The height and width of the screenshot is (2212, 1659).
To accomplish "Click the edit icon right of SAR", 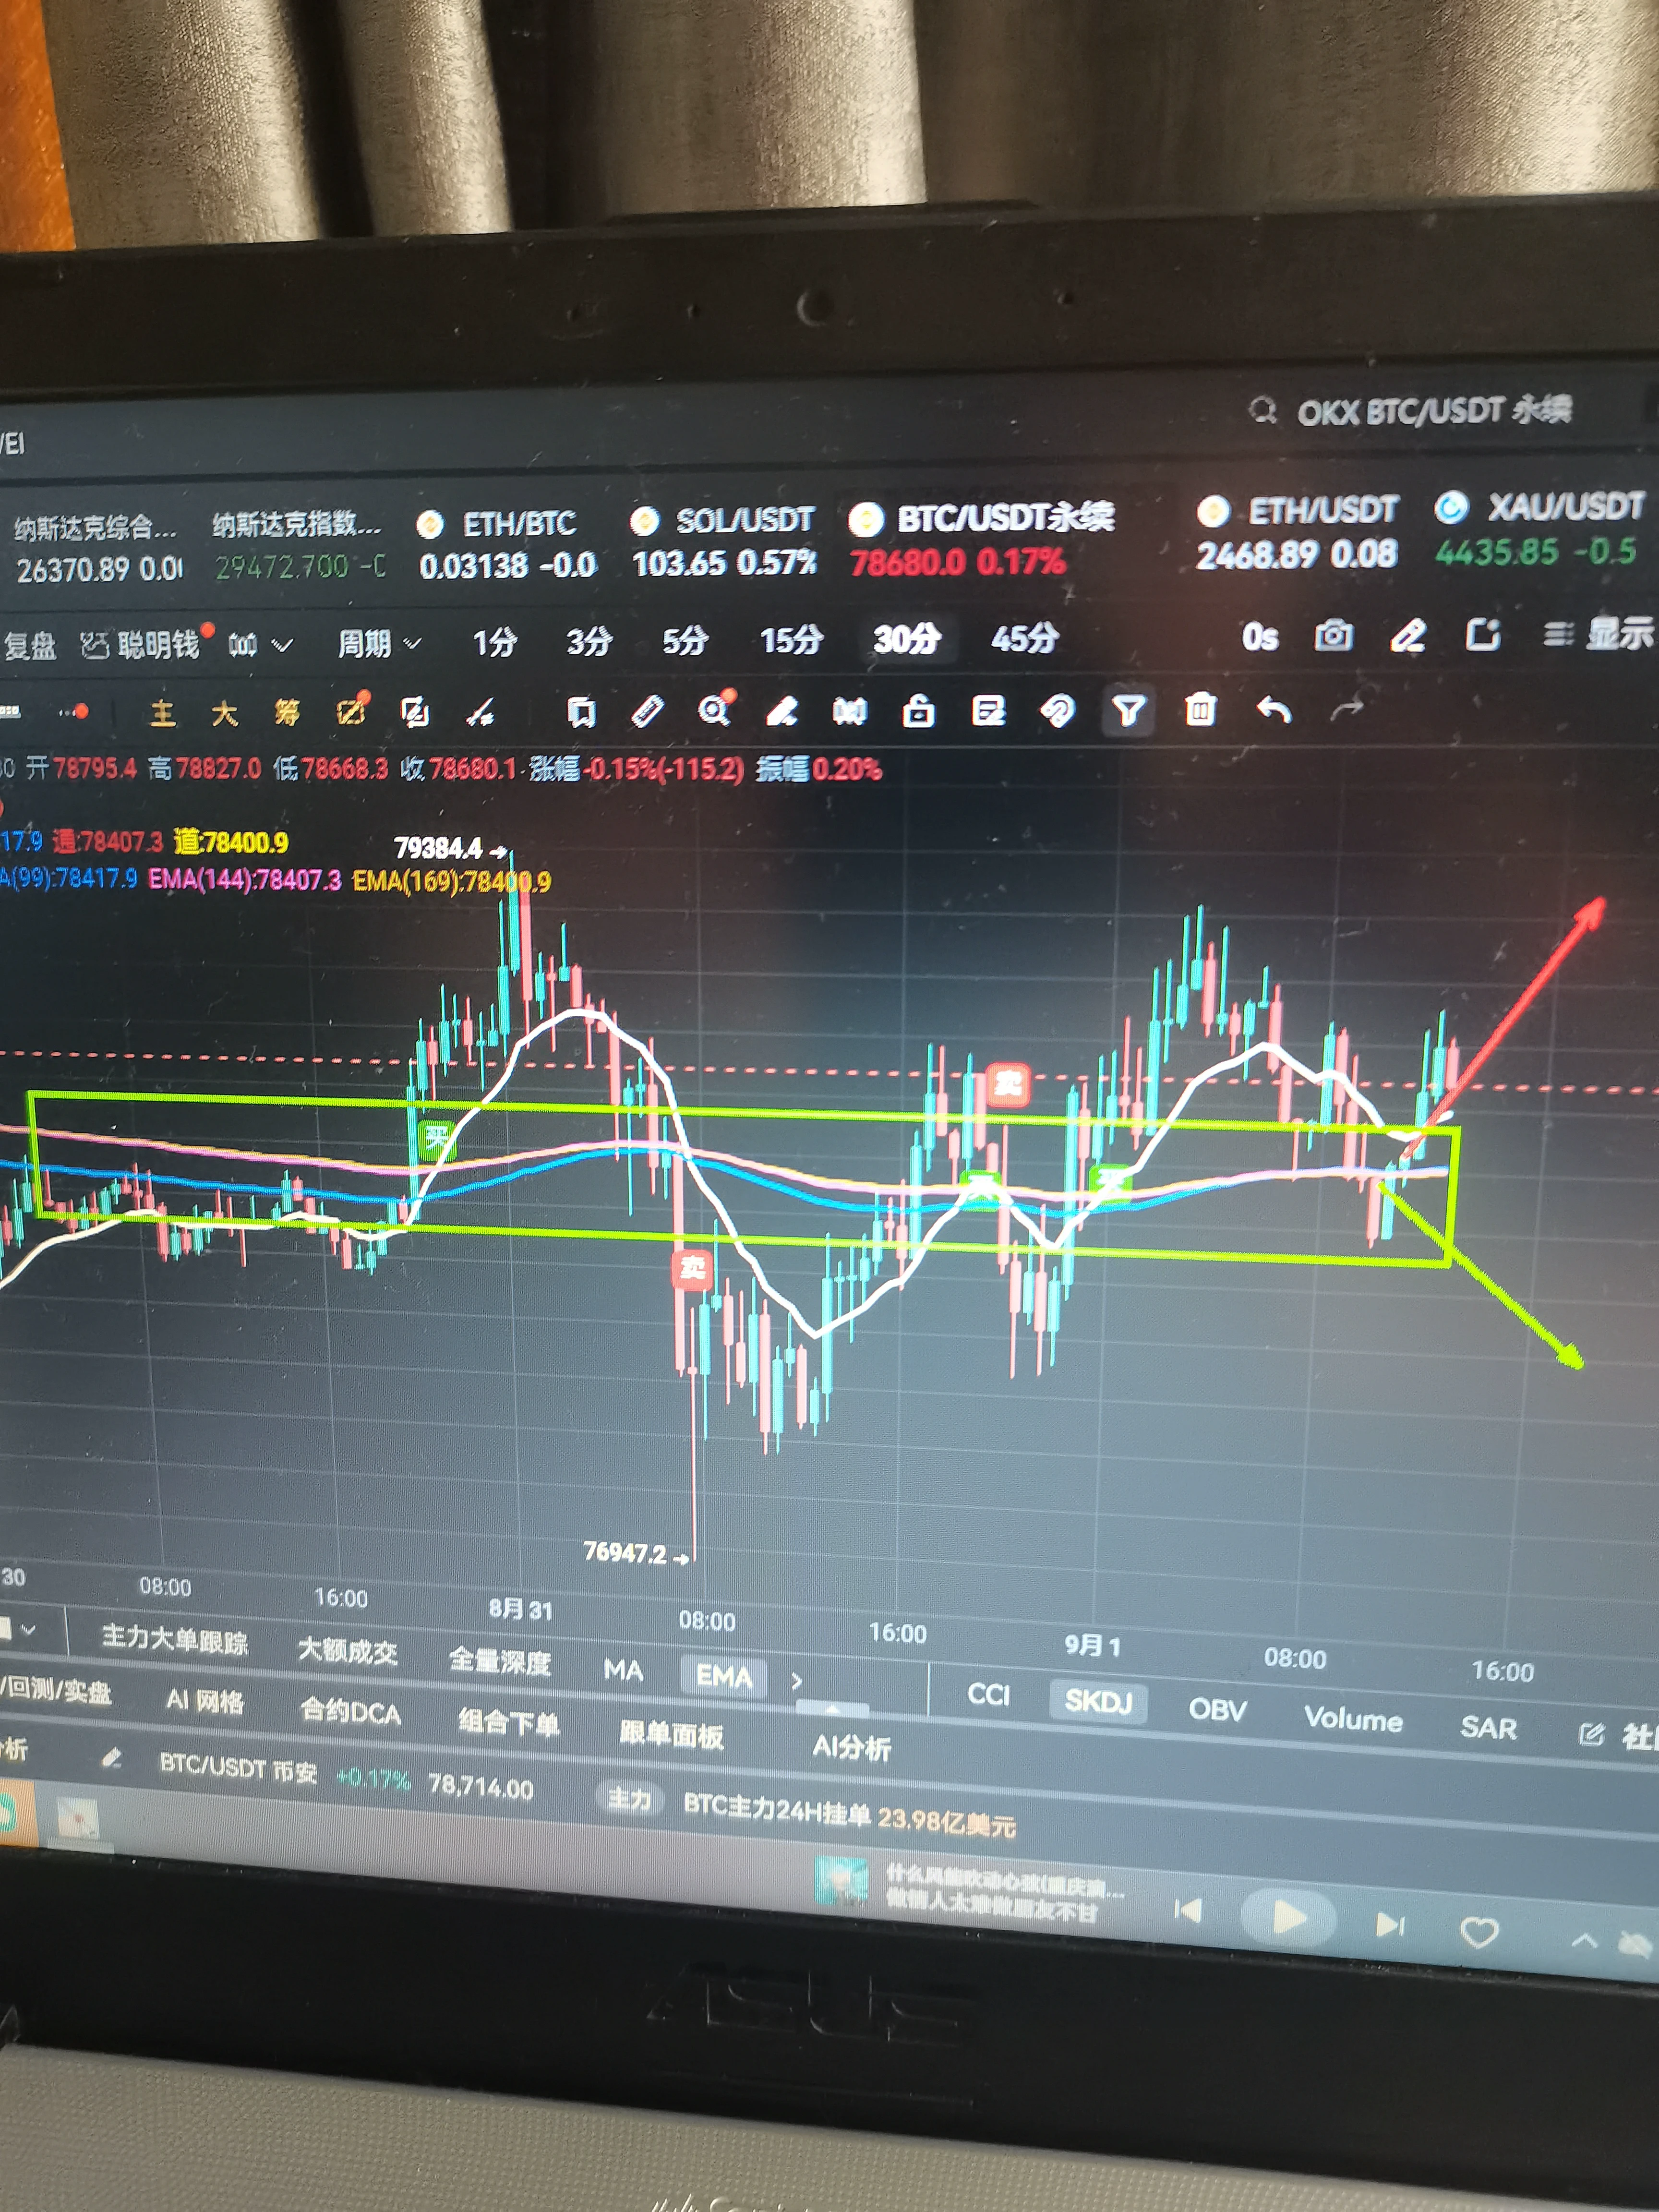I will pyautogui.click(x=1590, y=1734).
